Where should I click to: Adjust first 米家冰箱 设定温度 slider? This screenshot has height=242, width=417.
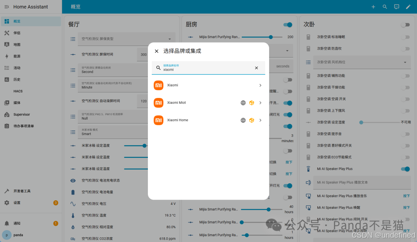pos(136,146)
